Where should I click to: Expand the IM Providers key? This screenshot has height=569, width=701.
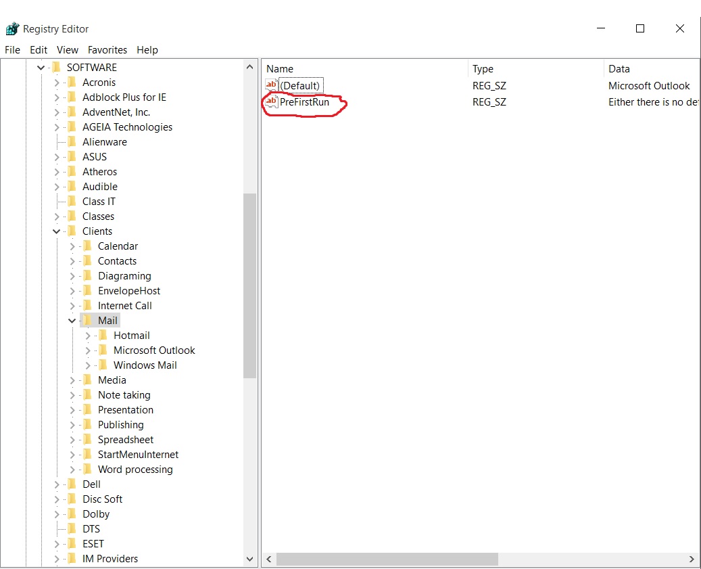(57, 559)
